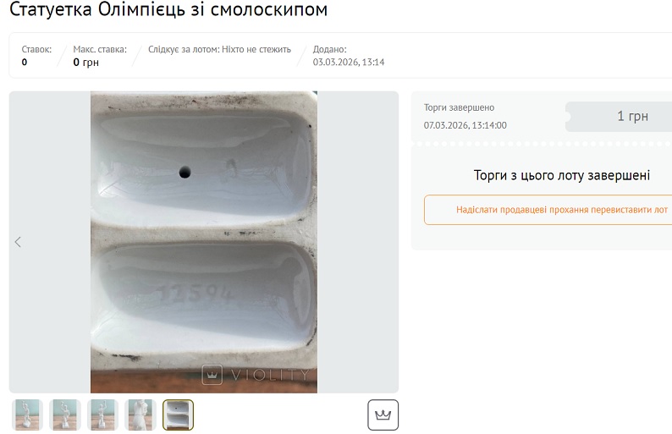Open the second statuette thumbnail
Viewport: 672px width, 434px height.
click(65, 415)
